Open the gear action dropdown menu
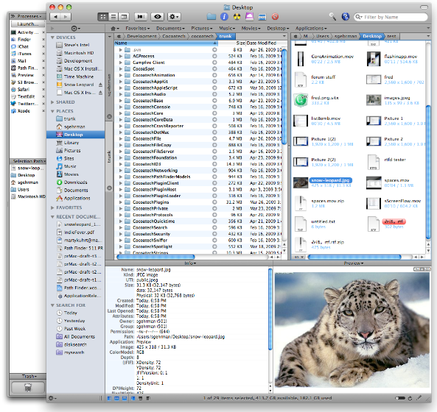The image size is (437, 412). [x=174, y=17]
